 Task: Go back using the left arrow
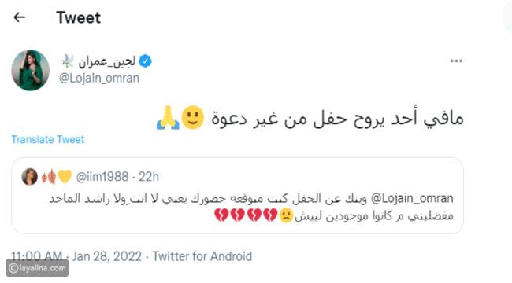click(x=19, y=17)
